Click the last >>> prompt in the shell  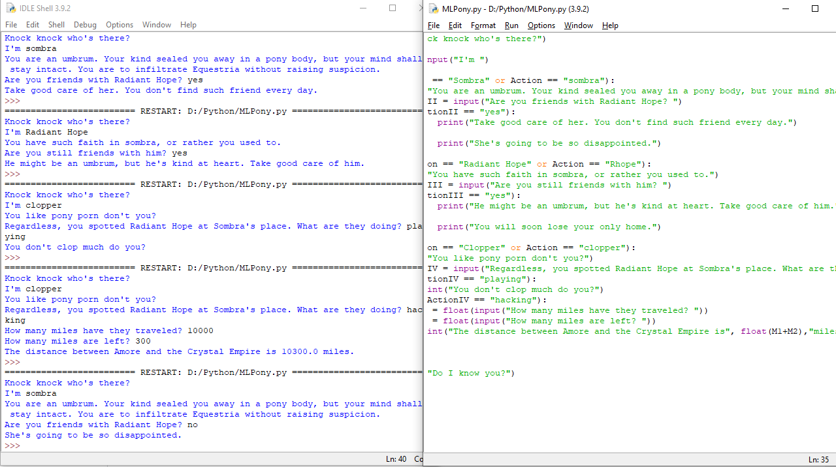click(12, 445)
